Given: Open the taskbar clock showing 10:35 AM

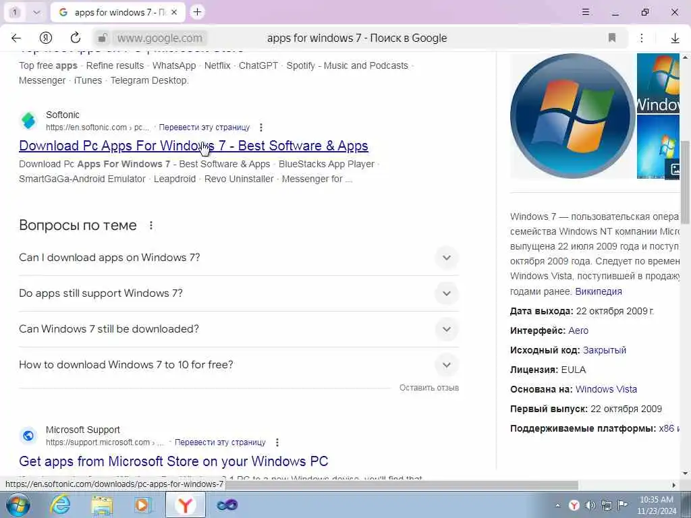Looking at the screenshot, I should click(657, 505).
